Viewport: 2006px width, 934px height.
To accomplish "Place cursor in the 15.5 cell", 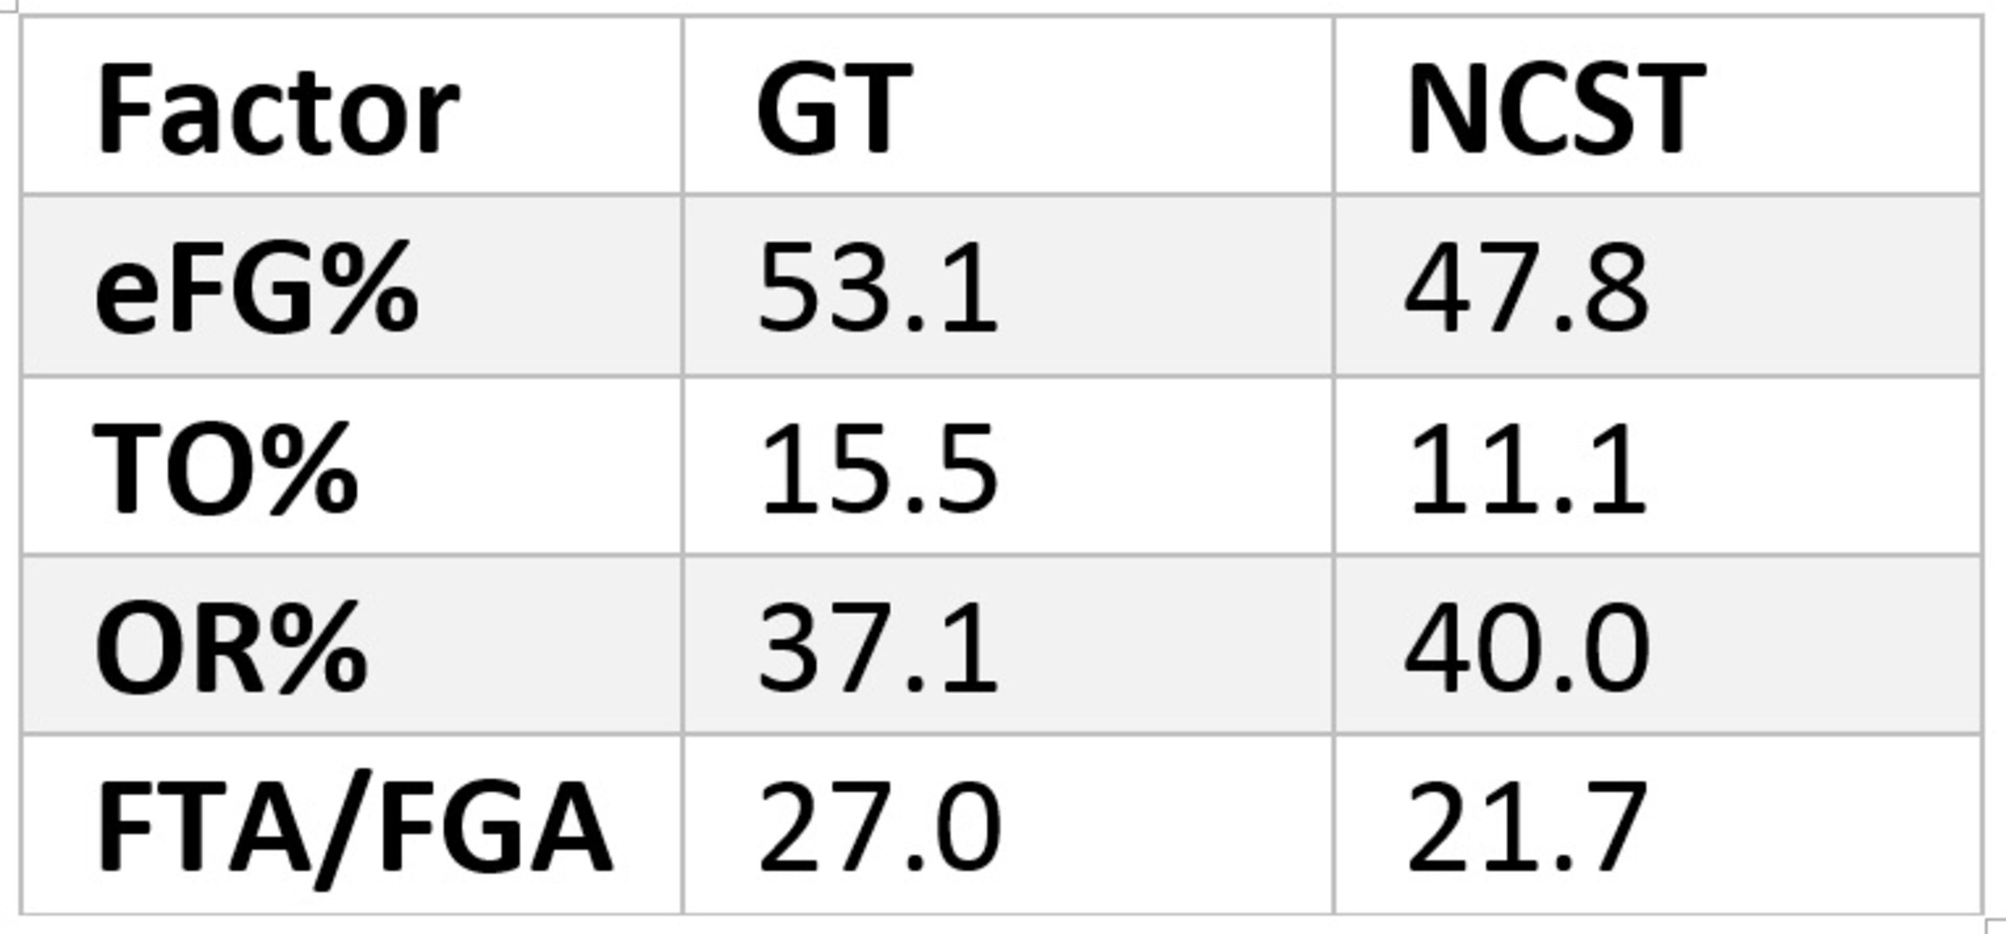I will 878,467.
